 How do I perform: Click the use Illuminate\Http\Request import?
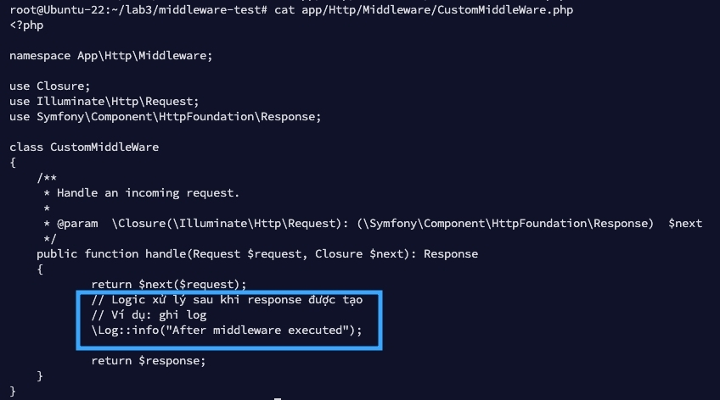point(104,101)
